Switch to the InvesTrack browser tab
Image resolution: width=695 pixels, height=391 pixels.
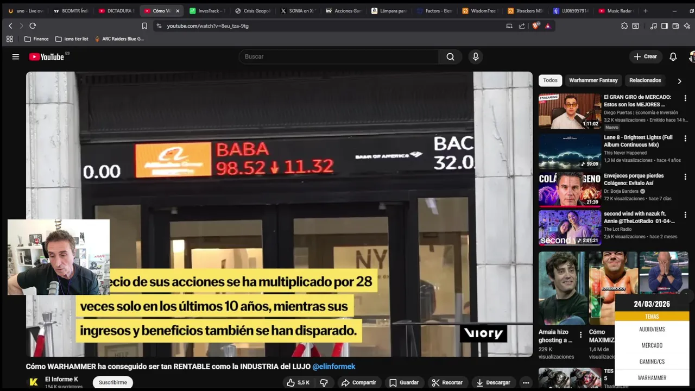point(207,11)
